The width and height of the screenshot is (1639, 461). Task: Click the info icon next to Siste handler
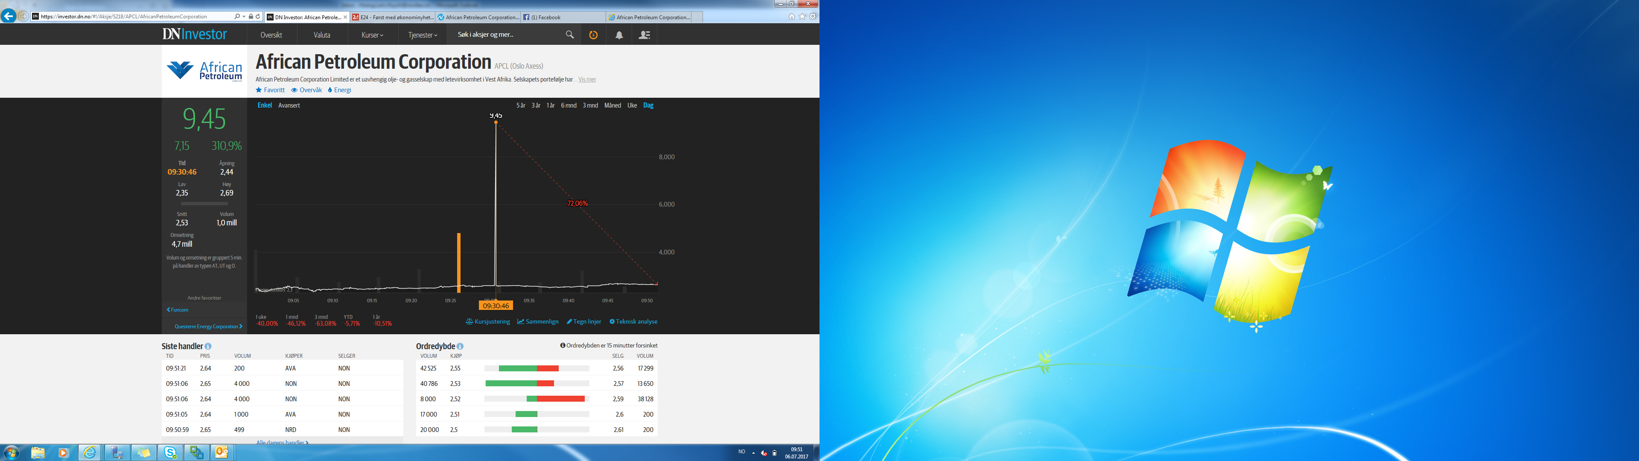(208, 346)
